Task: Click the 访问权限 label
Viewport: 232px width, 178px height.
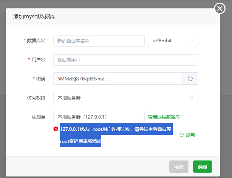Action: click(36, 98)
